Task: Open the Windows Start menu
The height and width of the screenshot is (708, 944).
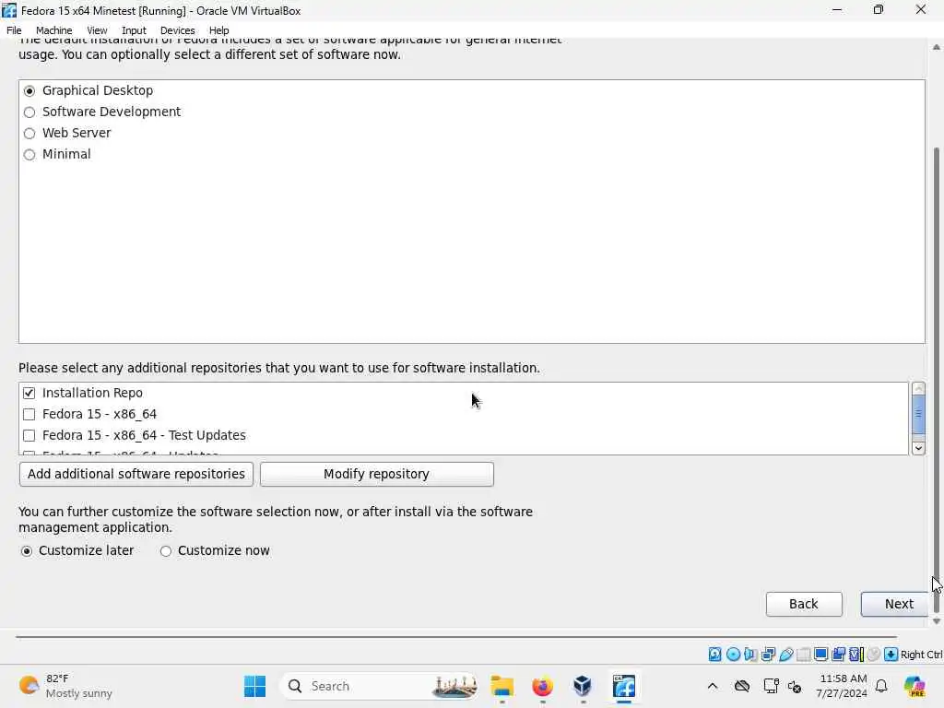Action: pos(254,686)
